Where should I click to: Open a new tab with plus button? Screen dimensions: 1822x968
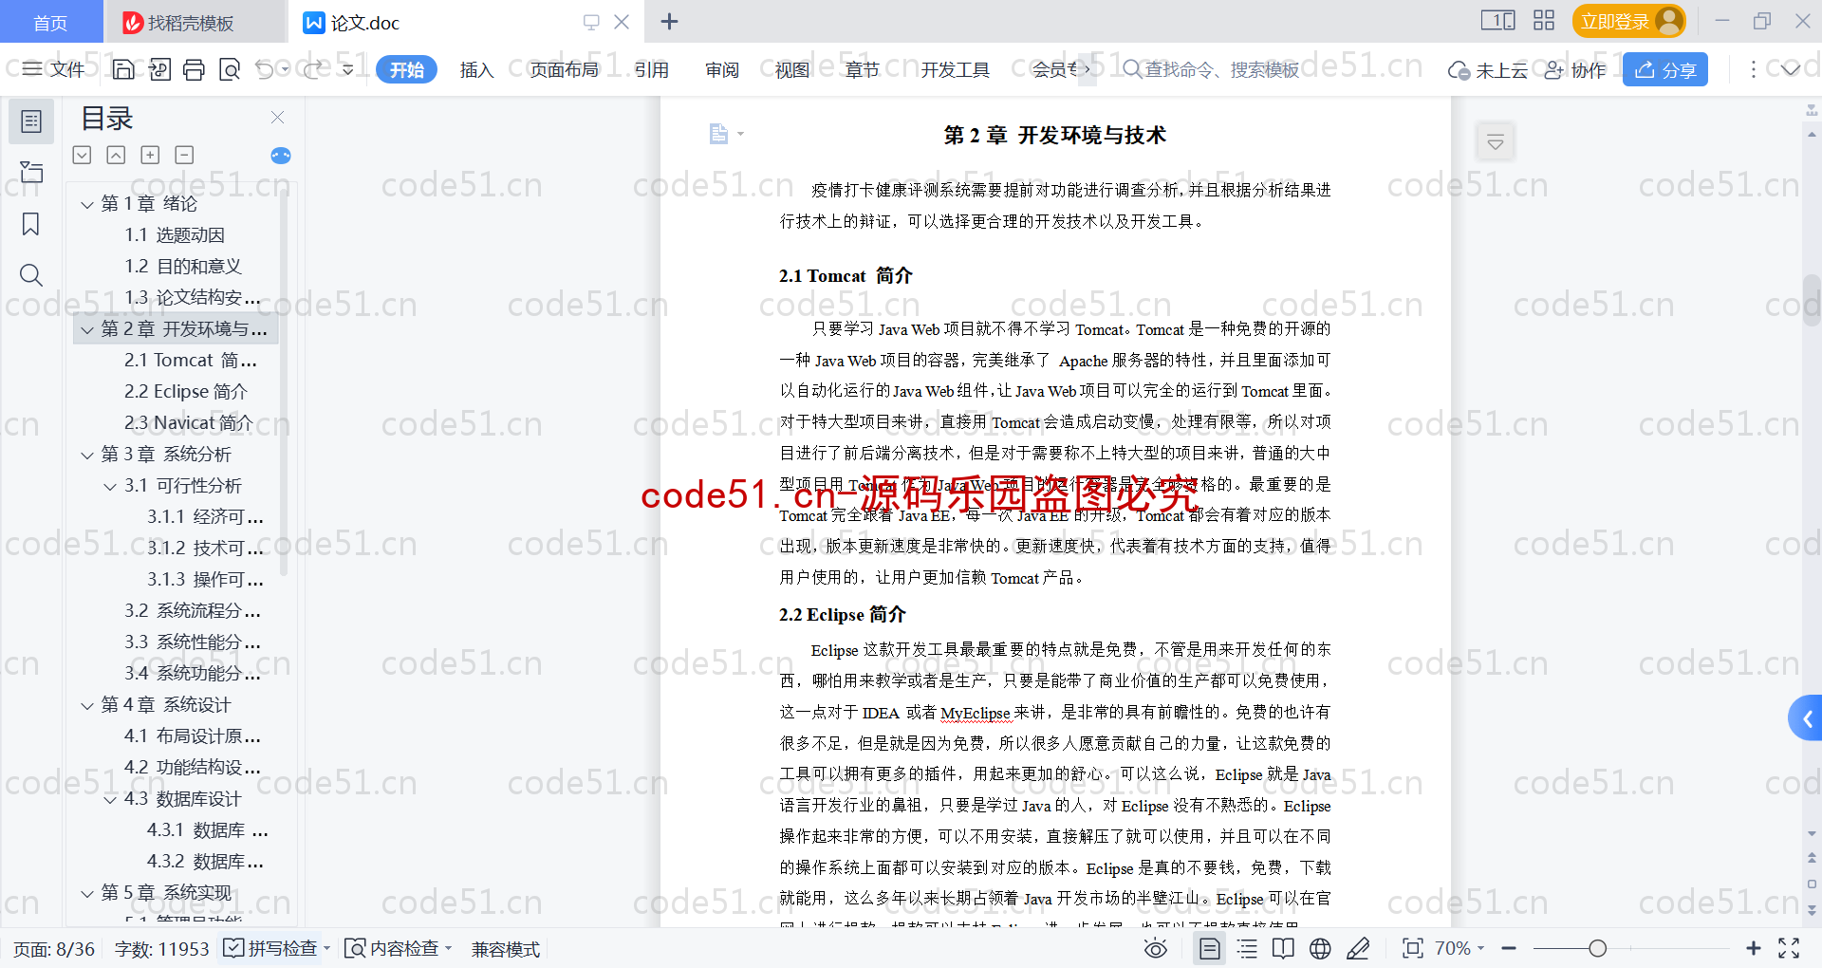(669, 21)
